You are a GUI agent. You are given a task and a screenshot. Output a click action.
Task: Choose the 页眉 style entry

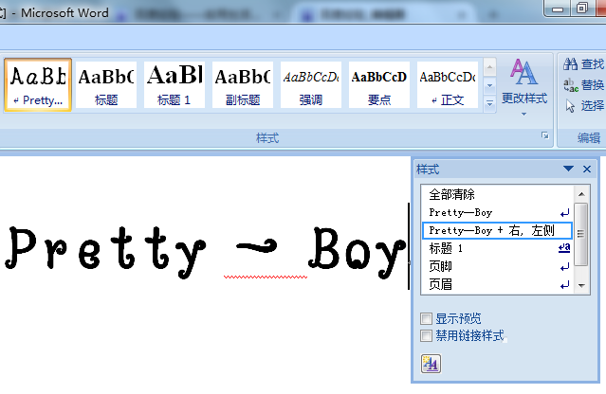coord(442,284)
